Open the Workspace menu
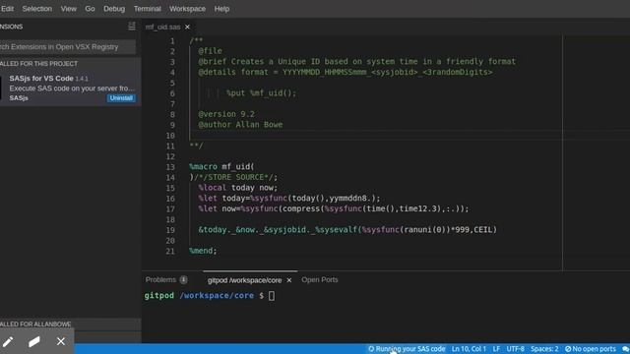Viewport: 630px width, 354px height. [187, 9]
